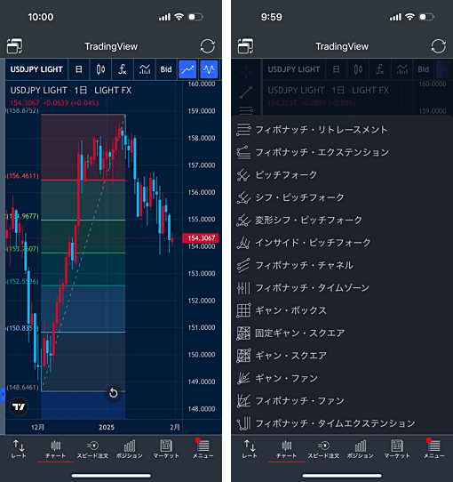Open fx indicators button in left toolbar

[123, 69]
